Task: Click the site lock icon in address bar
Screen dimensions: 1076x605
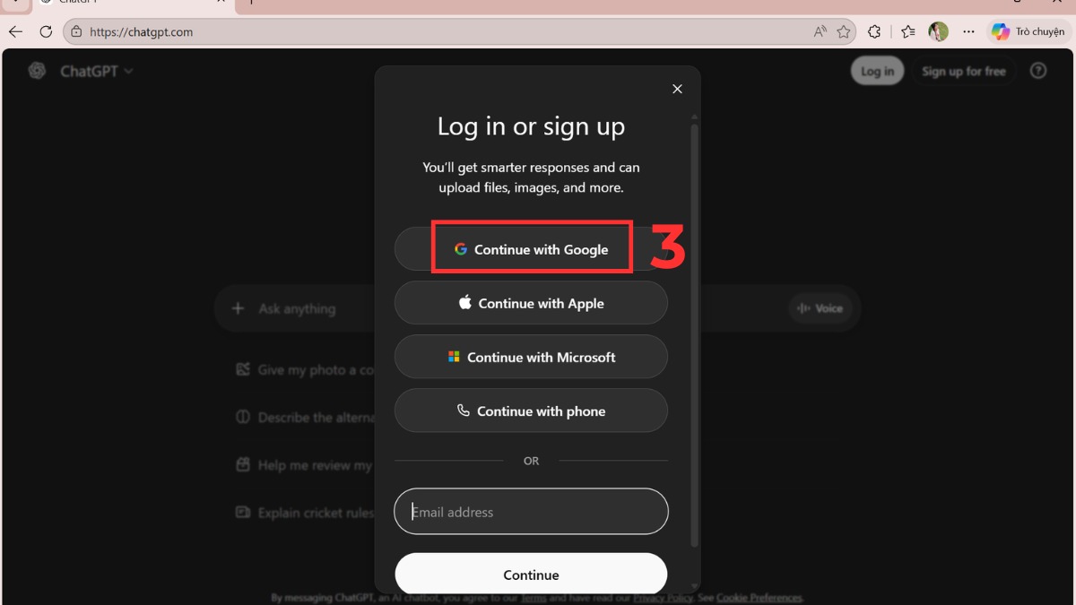Action: pyautogui.click(x=76, y=31)
